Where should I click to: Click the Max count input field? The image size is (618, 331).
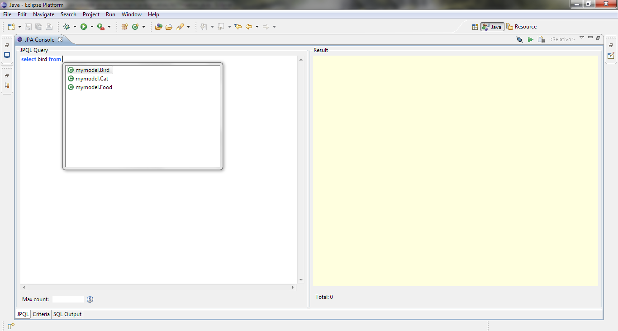pos(68,299)
